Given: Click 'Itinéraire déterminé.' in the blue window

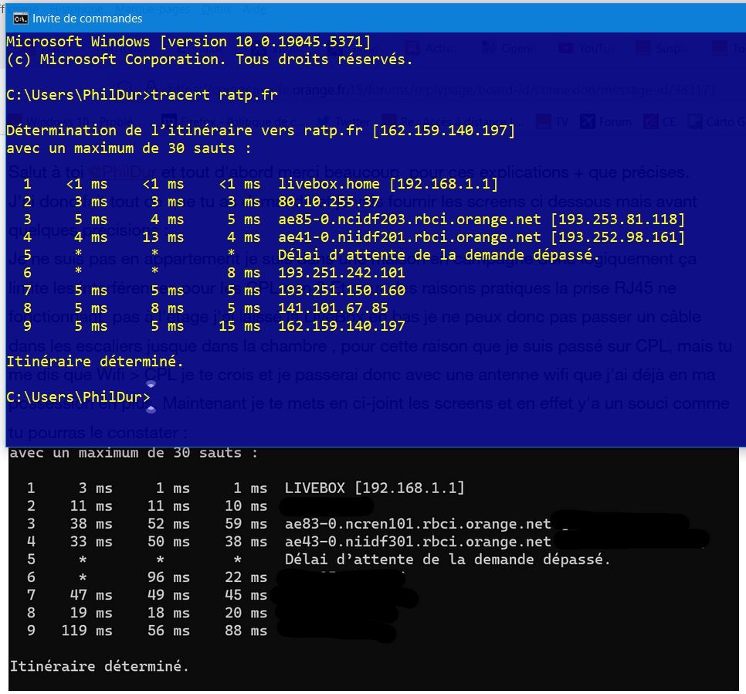Looking at the screenshot, I should click(x=95, y=362).
